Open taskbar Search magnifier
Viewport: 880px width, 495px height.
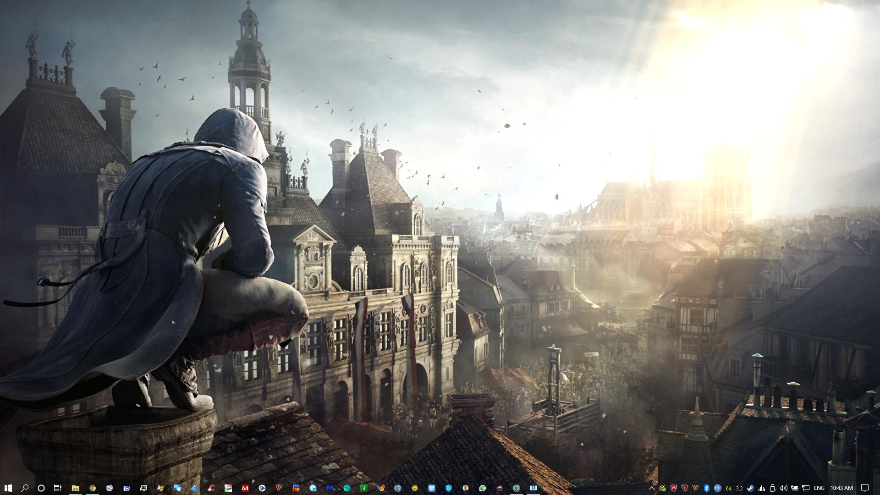25,488
